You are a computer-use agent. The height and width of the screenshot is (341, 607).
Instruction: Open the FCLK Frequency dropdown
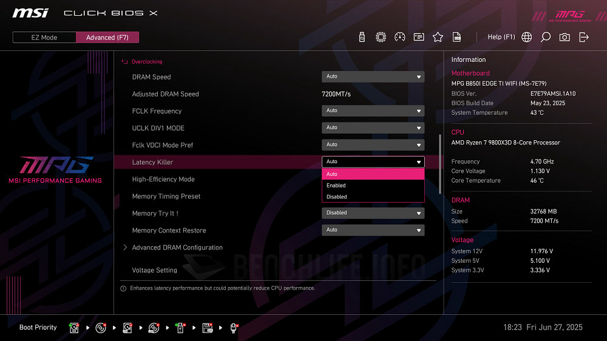click(373, 110)
